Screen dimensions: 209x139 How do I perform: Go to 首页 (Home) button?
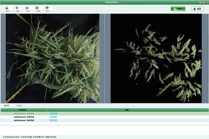point(197,9)
